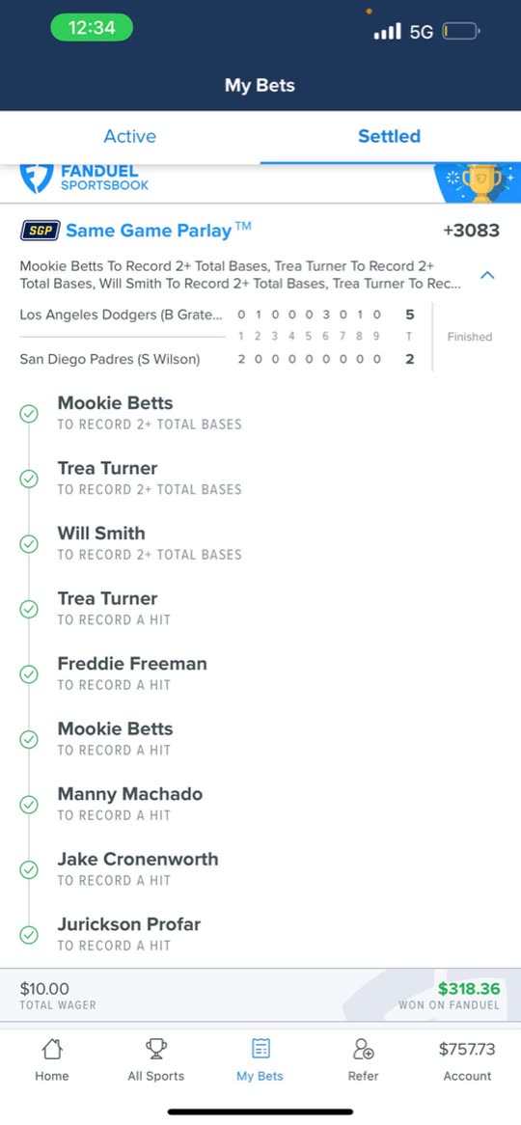Tap the $318.36 won amount
521x1125 pixels.
coord(469,989)
